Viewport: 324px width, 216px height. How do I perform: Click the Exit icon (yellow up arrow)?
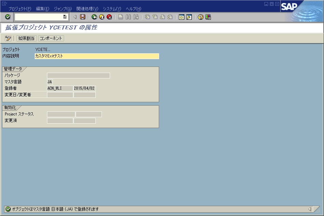103,17
